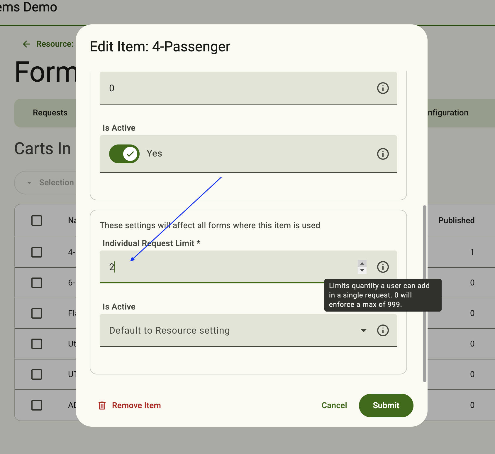Click the dialog's vertical scrollbar
The height and width of the screenshot is (454, 495).
(424, 294)
